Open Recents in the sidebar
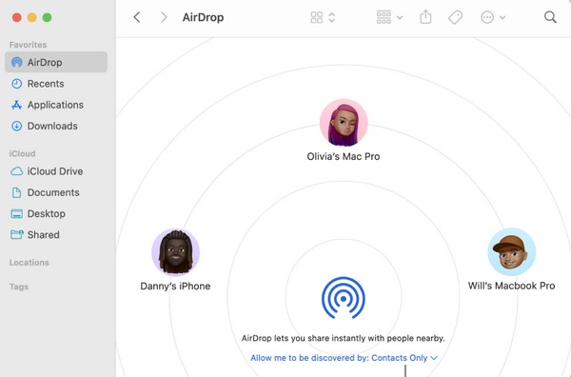The width and height of the screenshot is (571, 377). (x=46, y=84)
